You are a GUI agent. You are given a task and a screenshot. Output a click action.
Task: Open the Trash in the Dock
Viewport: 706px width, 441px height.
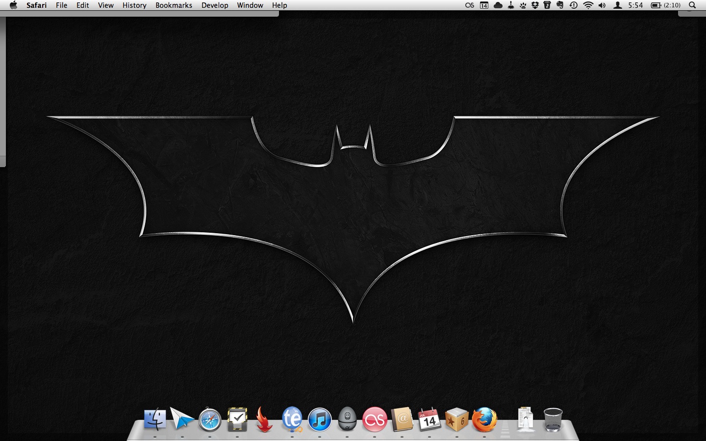553,420
